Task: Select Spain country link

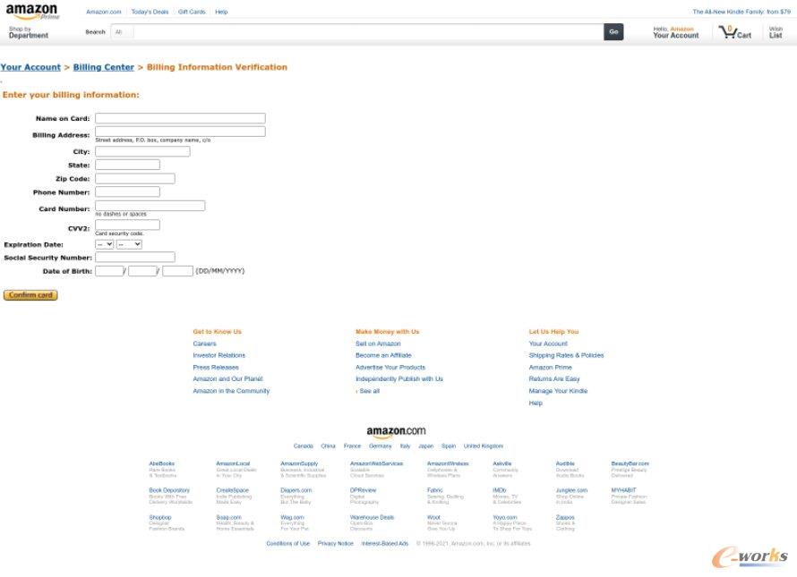Action: [449, 446]
